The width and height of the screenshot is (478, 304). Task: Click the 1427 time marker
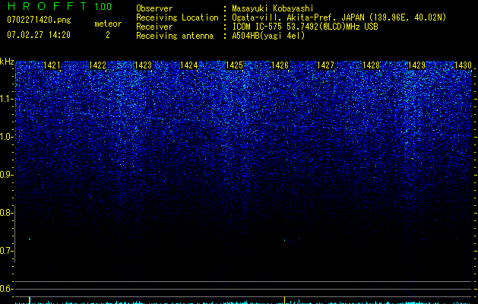(x=325, y=65)
